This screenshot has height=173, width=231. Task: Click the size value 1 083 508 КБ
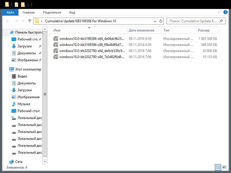pos(208,39)
